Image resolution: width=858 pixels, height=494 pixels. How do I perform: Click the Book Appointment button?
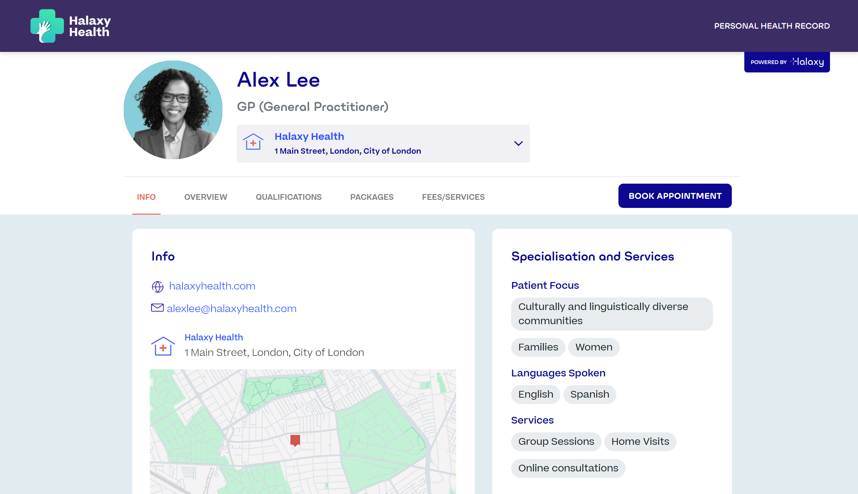click(x=675, y=196)
